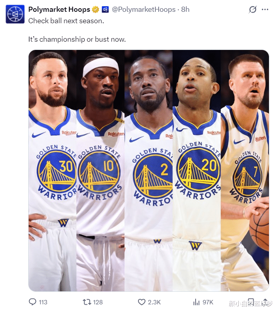
Task: Click the post text 'Check ball next season.'
Action: pos(66,21)
